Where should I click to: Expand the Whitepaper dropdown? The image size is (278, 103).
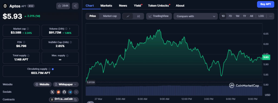tap(66, 84)
